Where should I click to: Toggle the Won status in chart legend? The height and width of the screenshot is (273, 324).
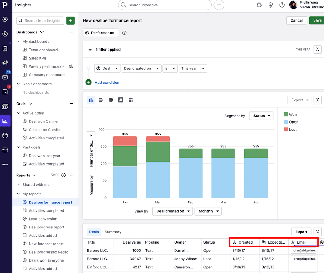pyautogui.click(x=292, y=114)
